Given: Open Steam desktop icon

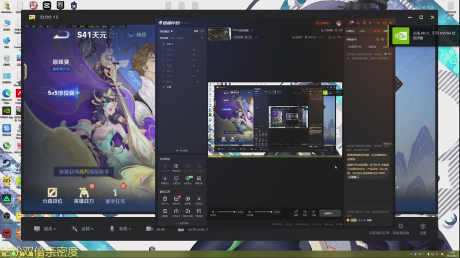Looking at the screenshot, I should pos(6,164).
